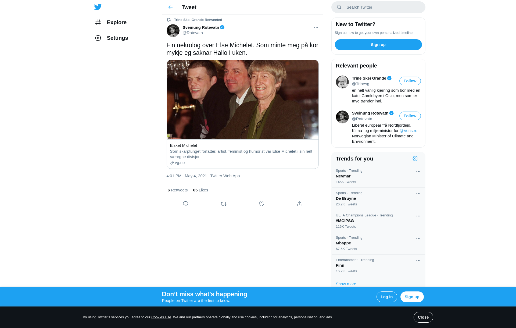Image resolution: width=516 pixels, height=328 pixels.
Task: Click Sign up on the bottom banner
Action: (412, 297)
